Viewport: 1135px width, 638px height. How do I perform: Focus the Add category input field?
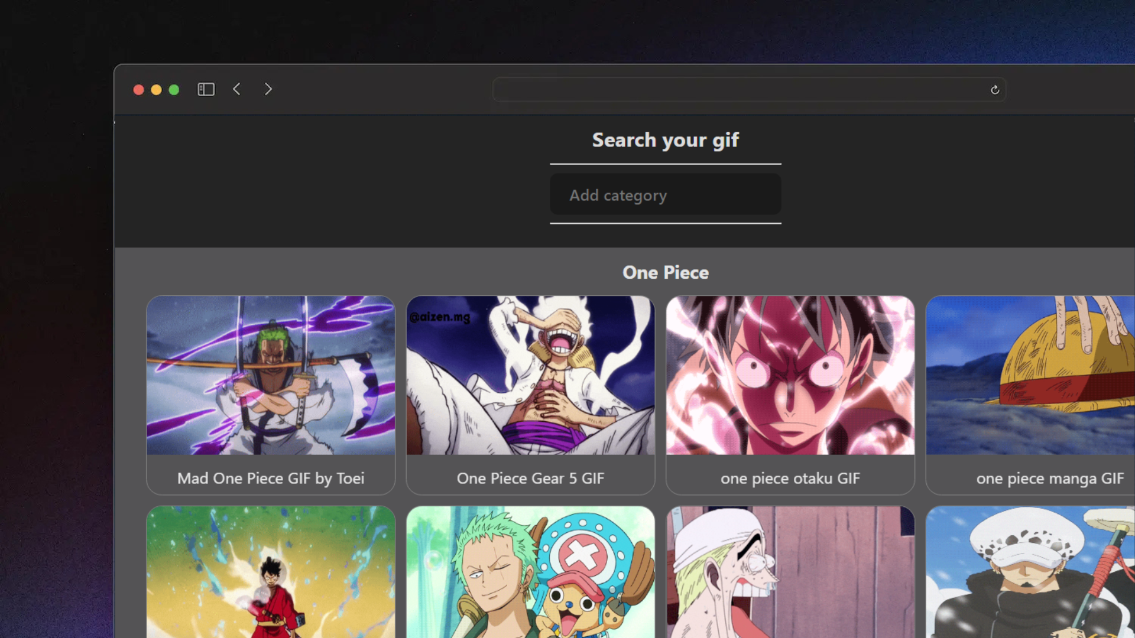(665, 194)
